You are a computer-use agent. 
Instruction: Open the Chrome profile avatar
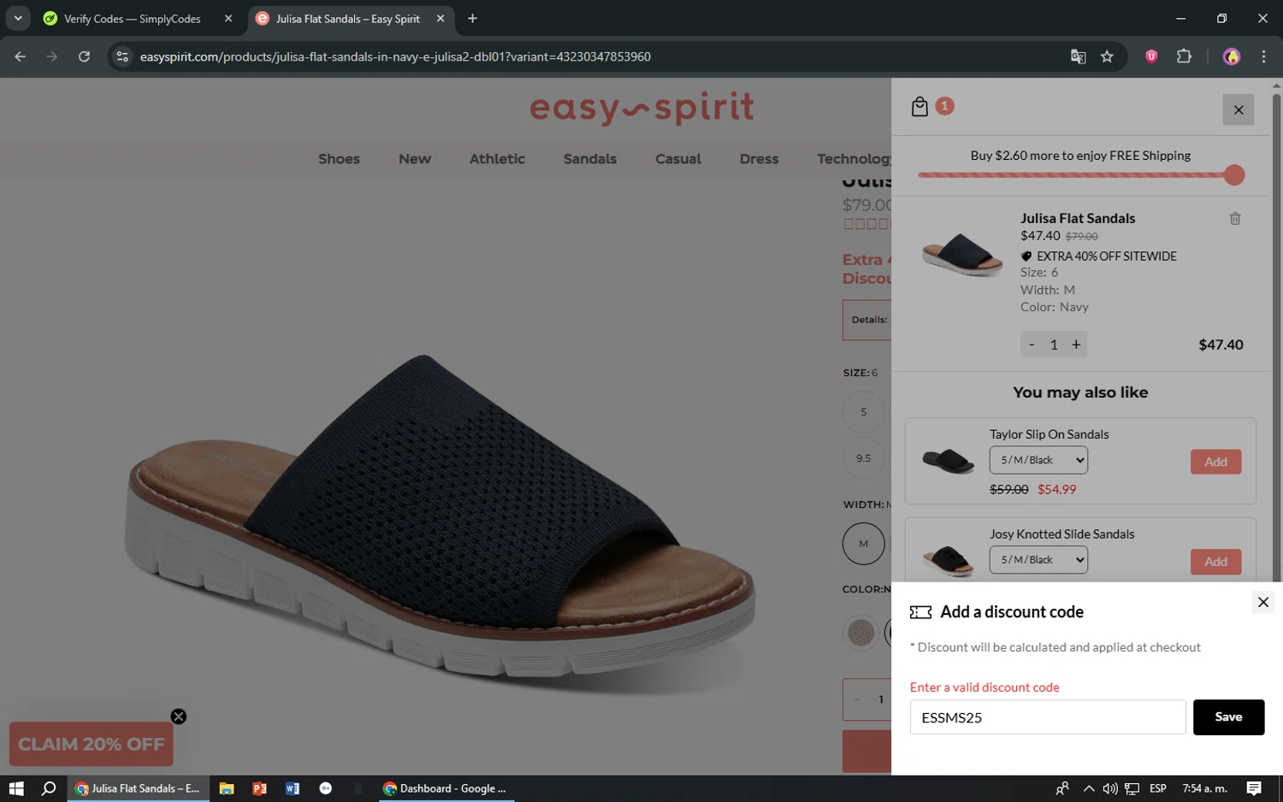click(1231, 56)
